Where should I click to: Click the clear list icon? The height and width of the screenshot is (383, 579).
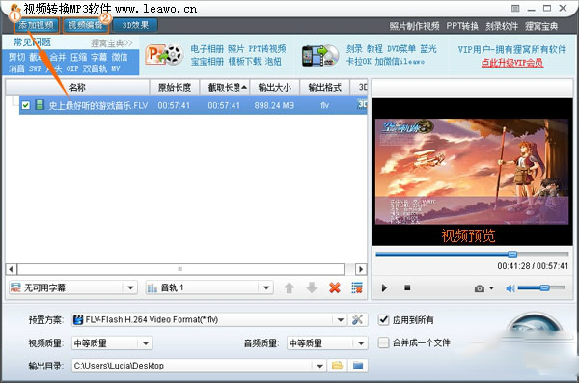pos(357,287)
